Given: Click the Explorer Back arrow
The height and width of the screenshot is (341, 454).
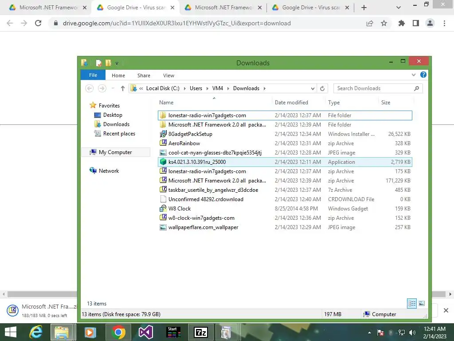Looking at the screenshot, I should (90, 88).
